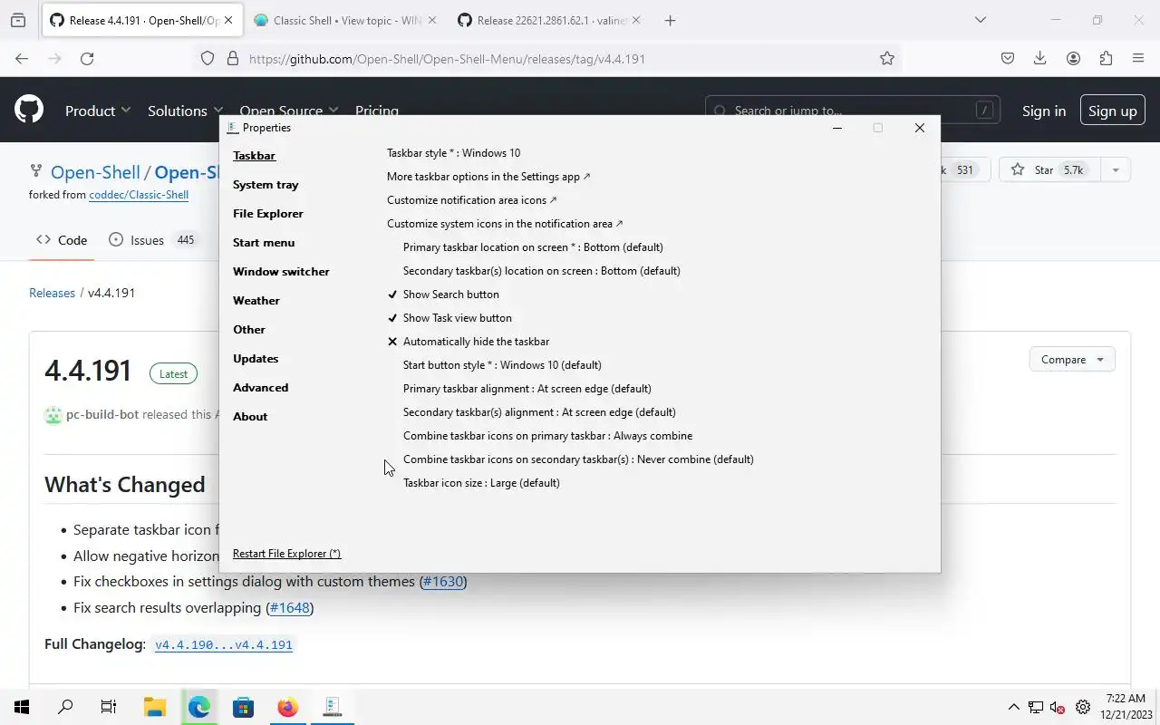Open the Pocket save icon

click(x=1008, y=58)
